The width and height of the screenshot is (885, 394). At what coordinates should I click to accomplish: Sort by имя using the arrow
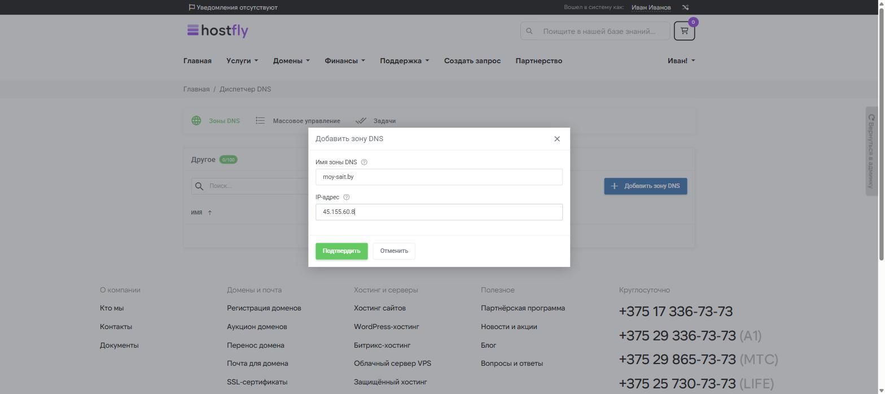[x=209, y=213]
